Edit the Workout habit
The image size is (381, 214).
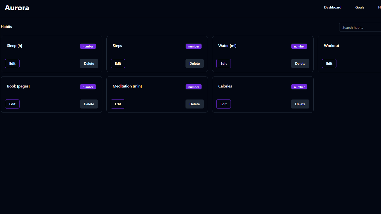coord(329,63)
